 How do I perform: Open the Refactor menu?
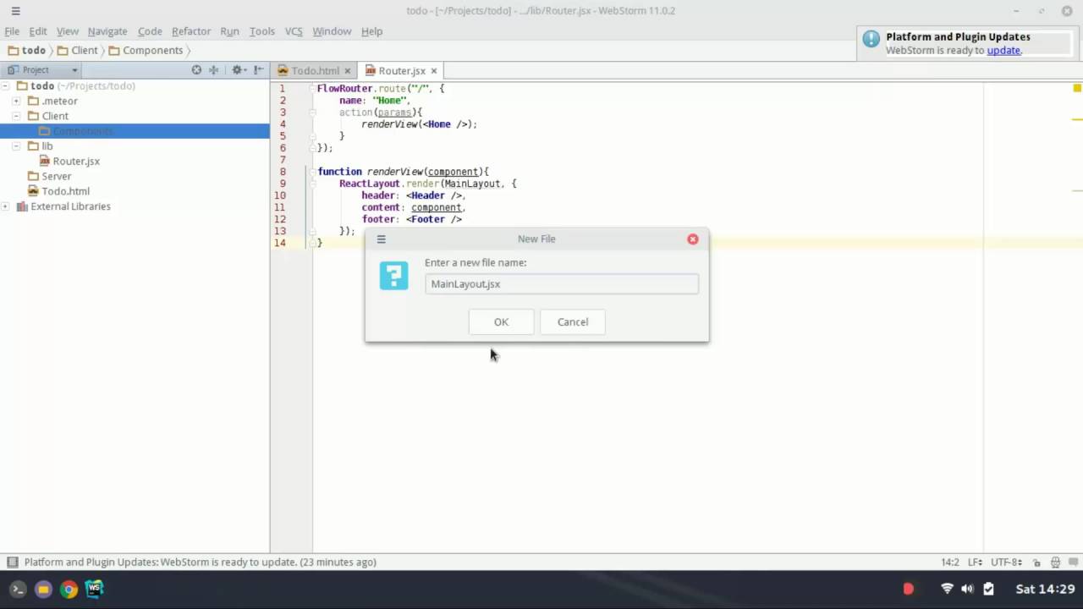click(x=191, y=31)
